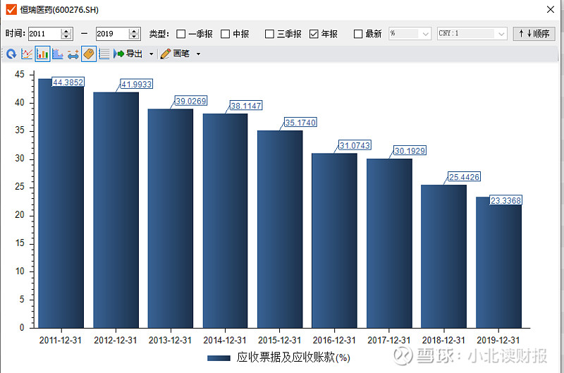Open the 导出 export dropdown arrow
The height and width of the screenshot is (373, 564).
152,54
